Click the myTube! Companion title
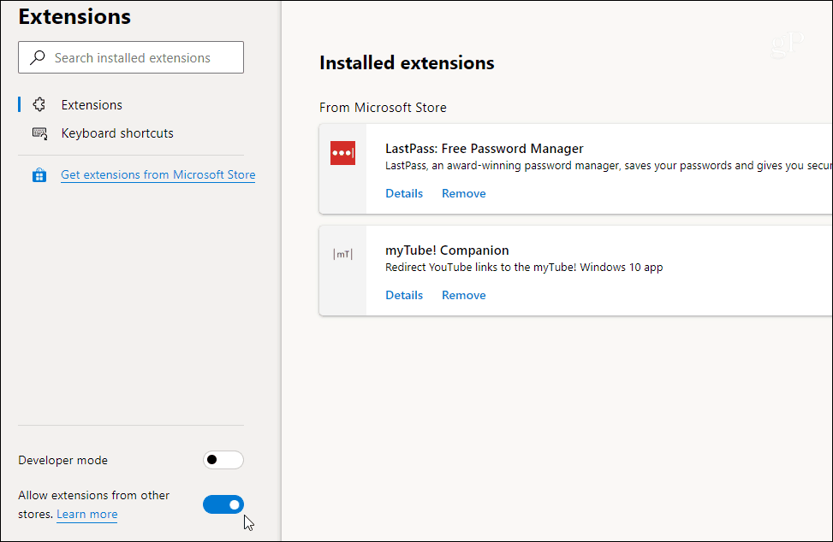Image resolution: width=833 pixels, height=542 pixels. (x=447, y=250)
